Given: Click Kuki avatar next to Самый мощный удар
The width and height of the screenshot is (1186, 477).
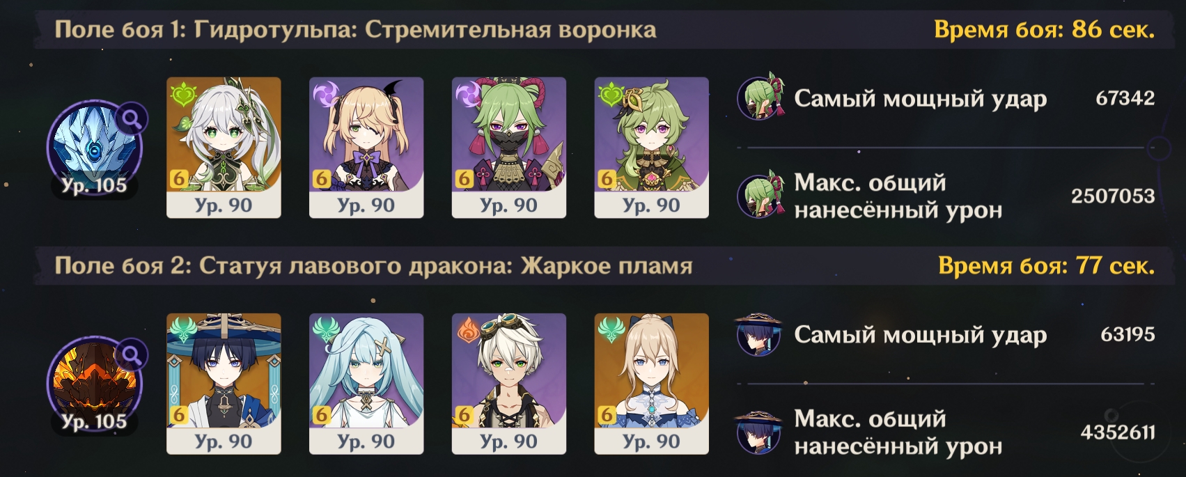Looking at the screenshot, I should tap(760, 98).
